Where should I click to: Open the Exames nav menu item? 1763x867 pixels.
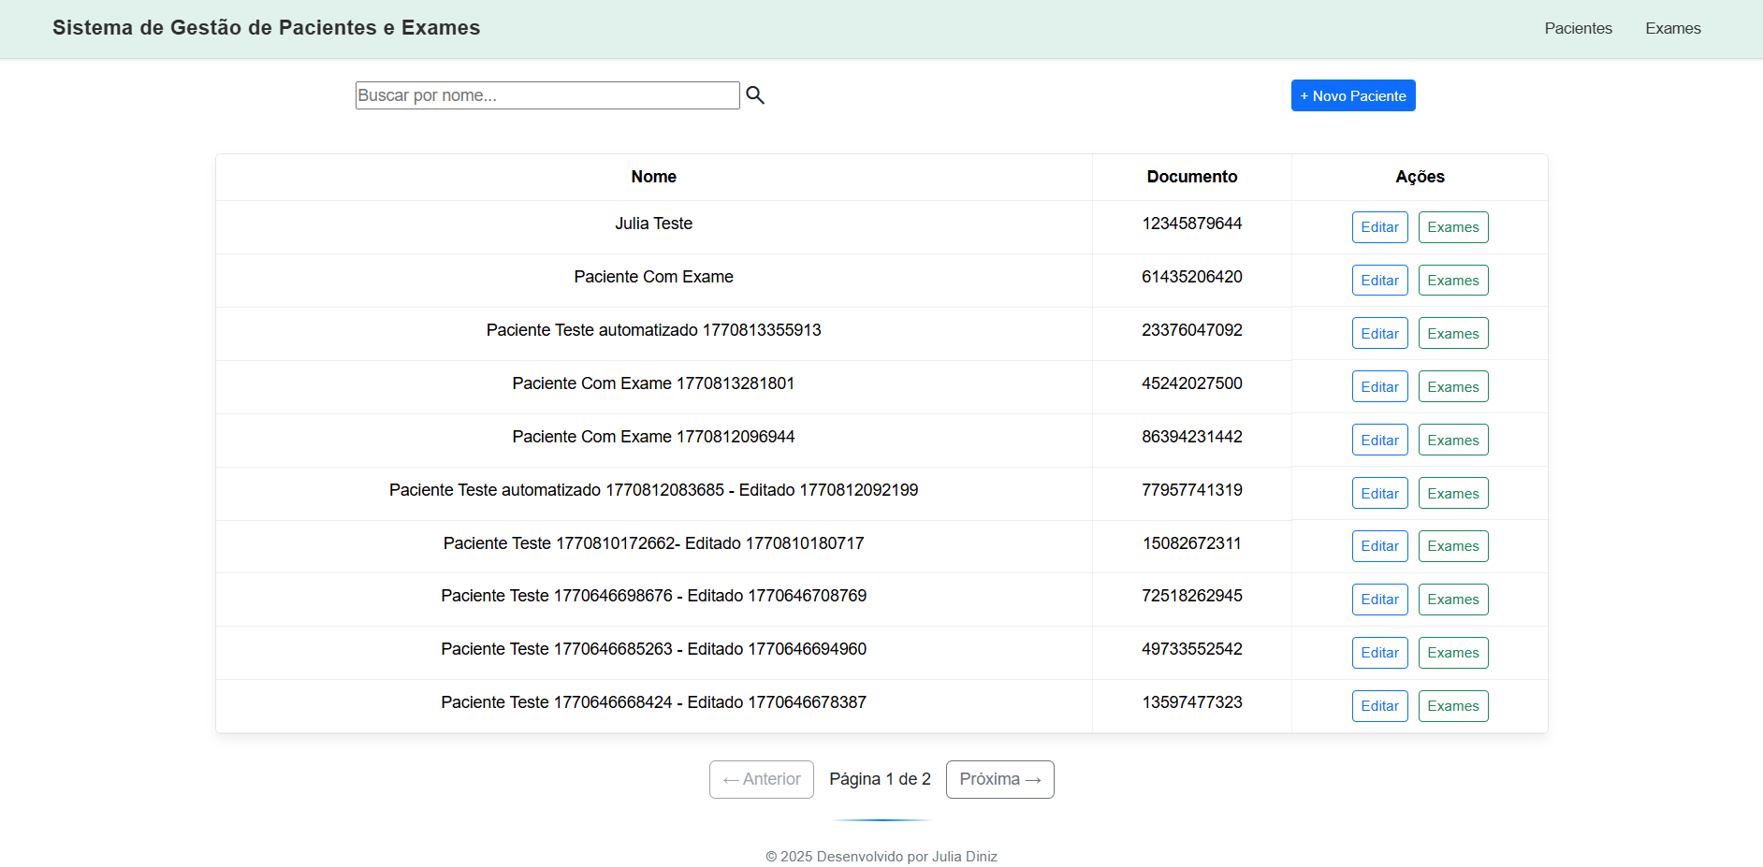click(1673, 28)
